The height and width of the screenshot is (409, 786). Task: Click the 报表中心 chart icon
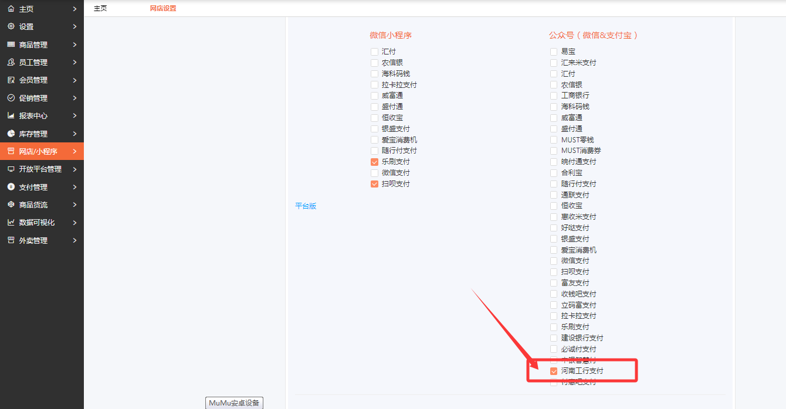(x=11, y=115)
